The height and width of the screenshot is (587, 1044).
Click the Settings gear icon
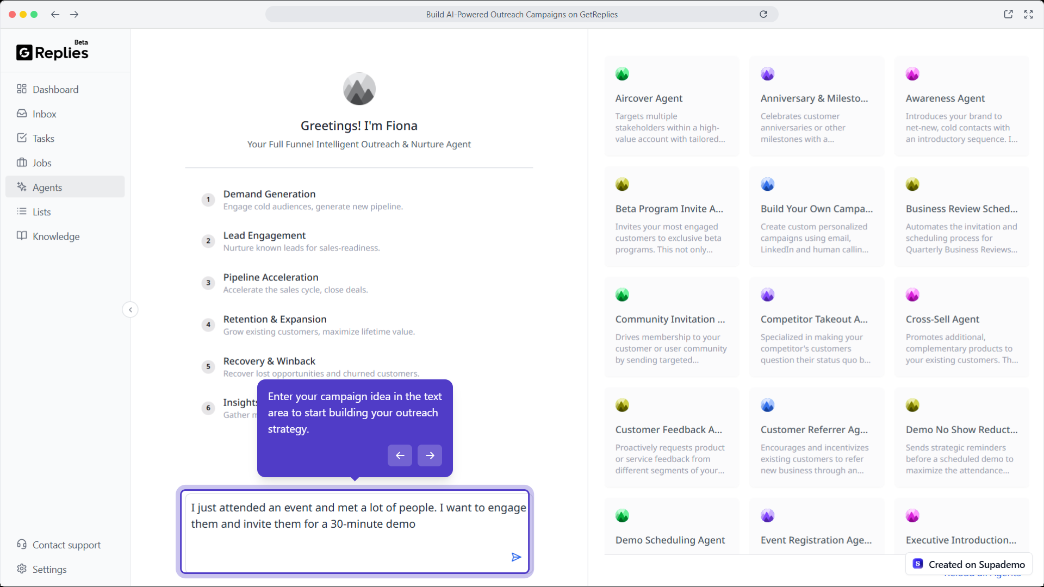click(x=22, y=569)
